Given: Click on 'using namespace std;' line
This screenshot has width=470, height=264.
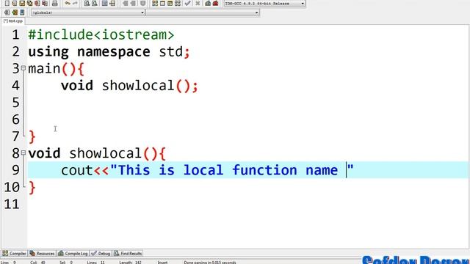Looking at the screenshot, I should tap(109, 52).
